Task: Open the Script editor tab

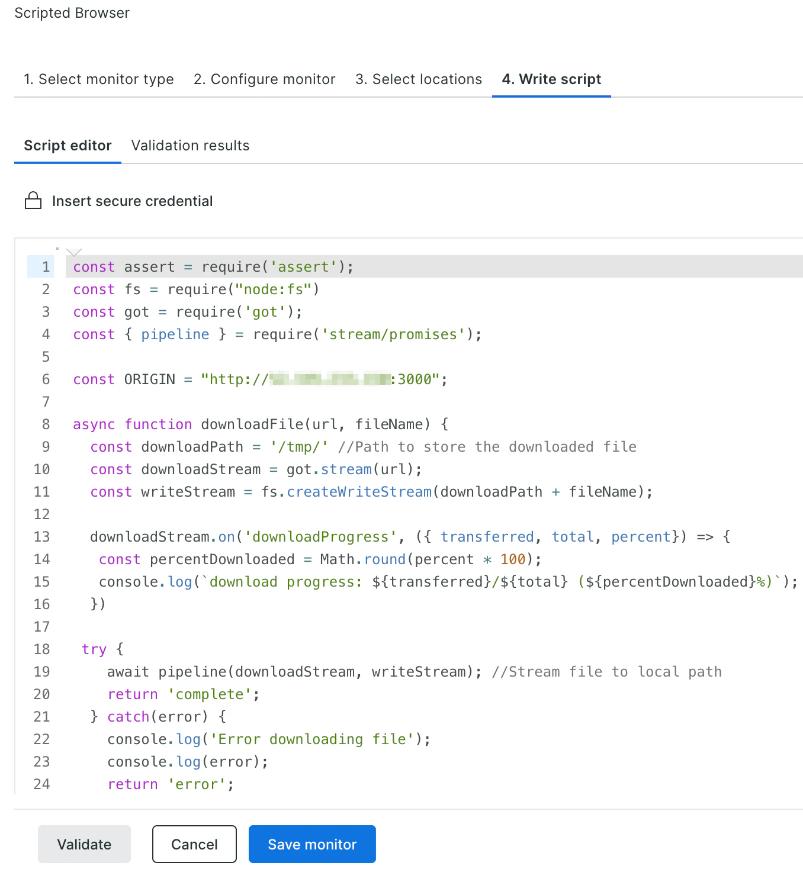Action: coord(68,146)
